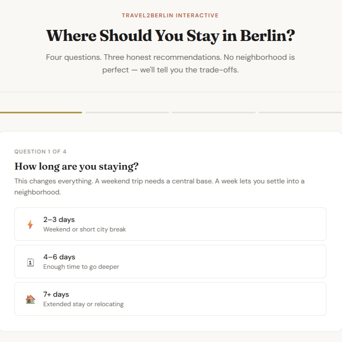Select the 4–6 days answer option
The image size is (342, 342).
171,261
